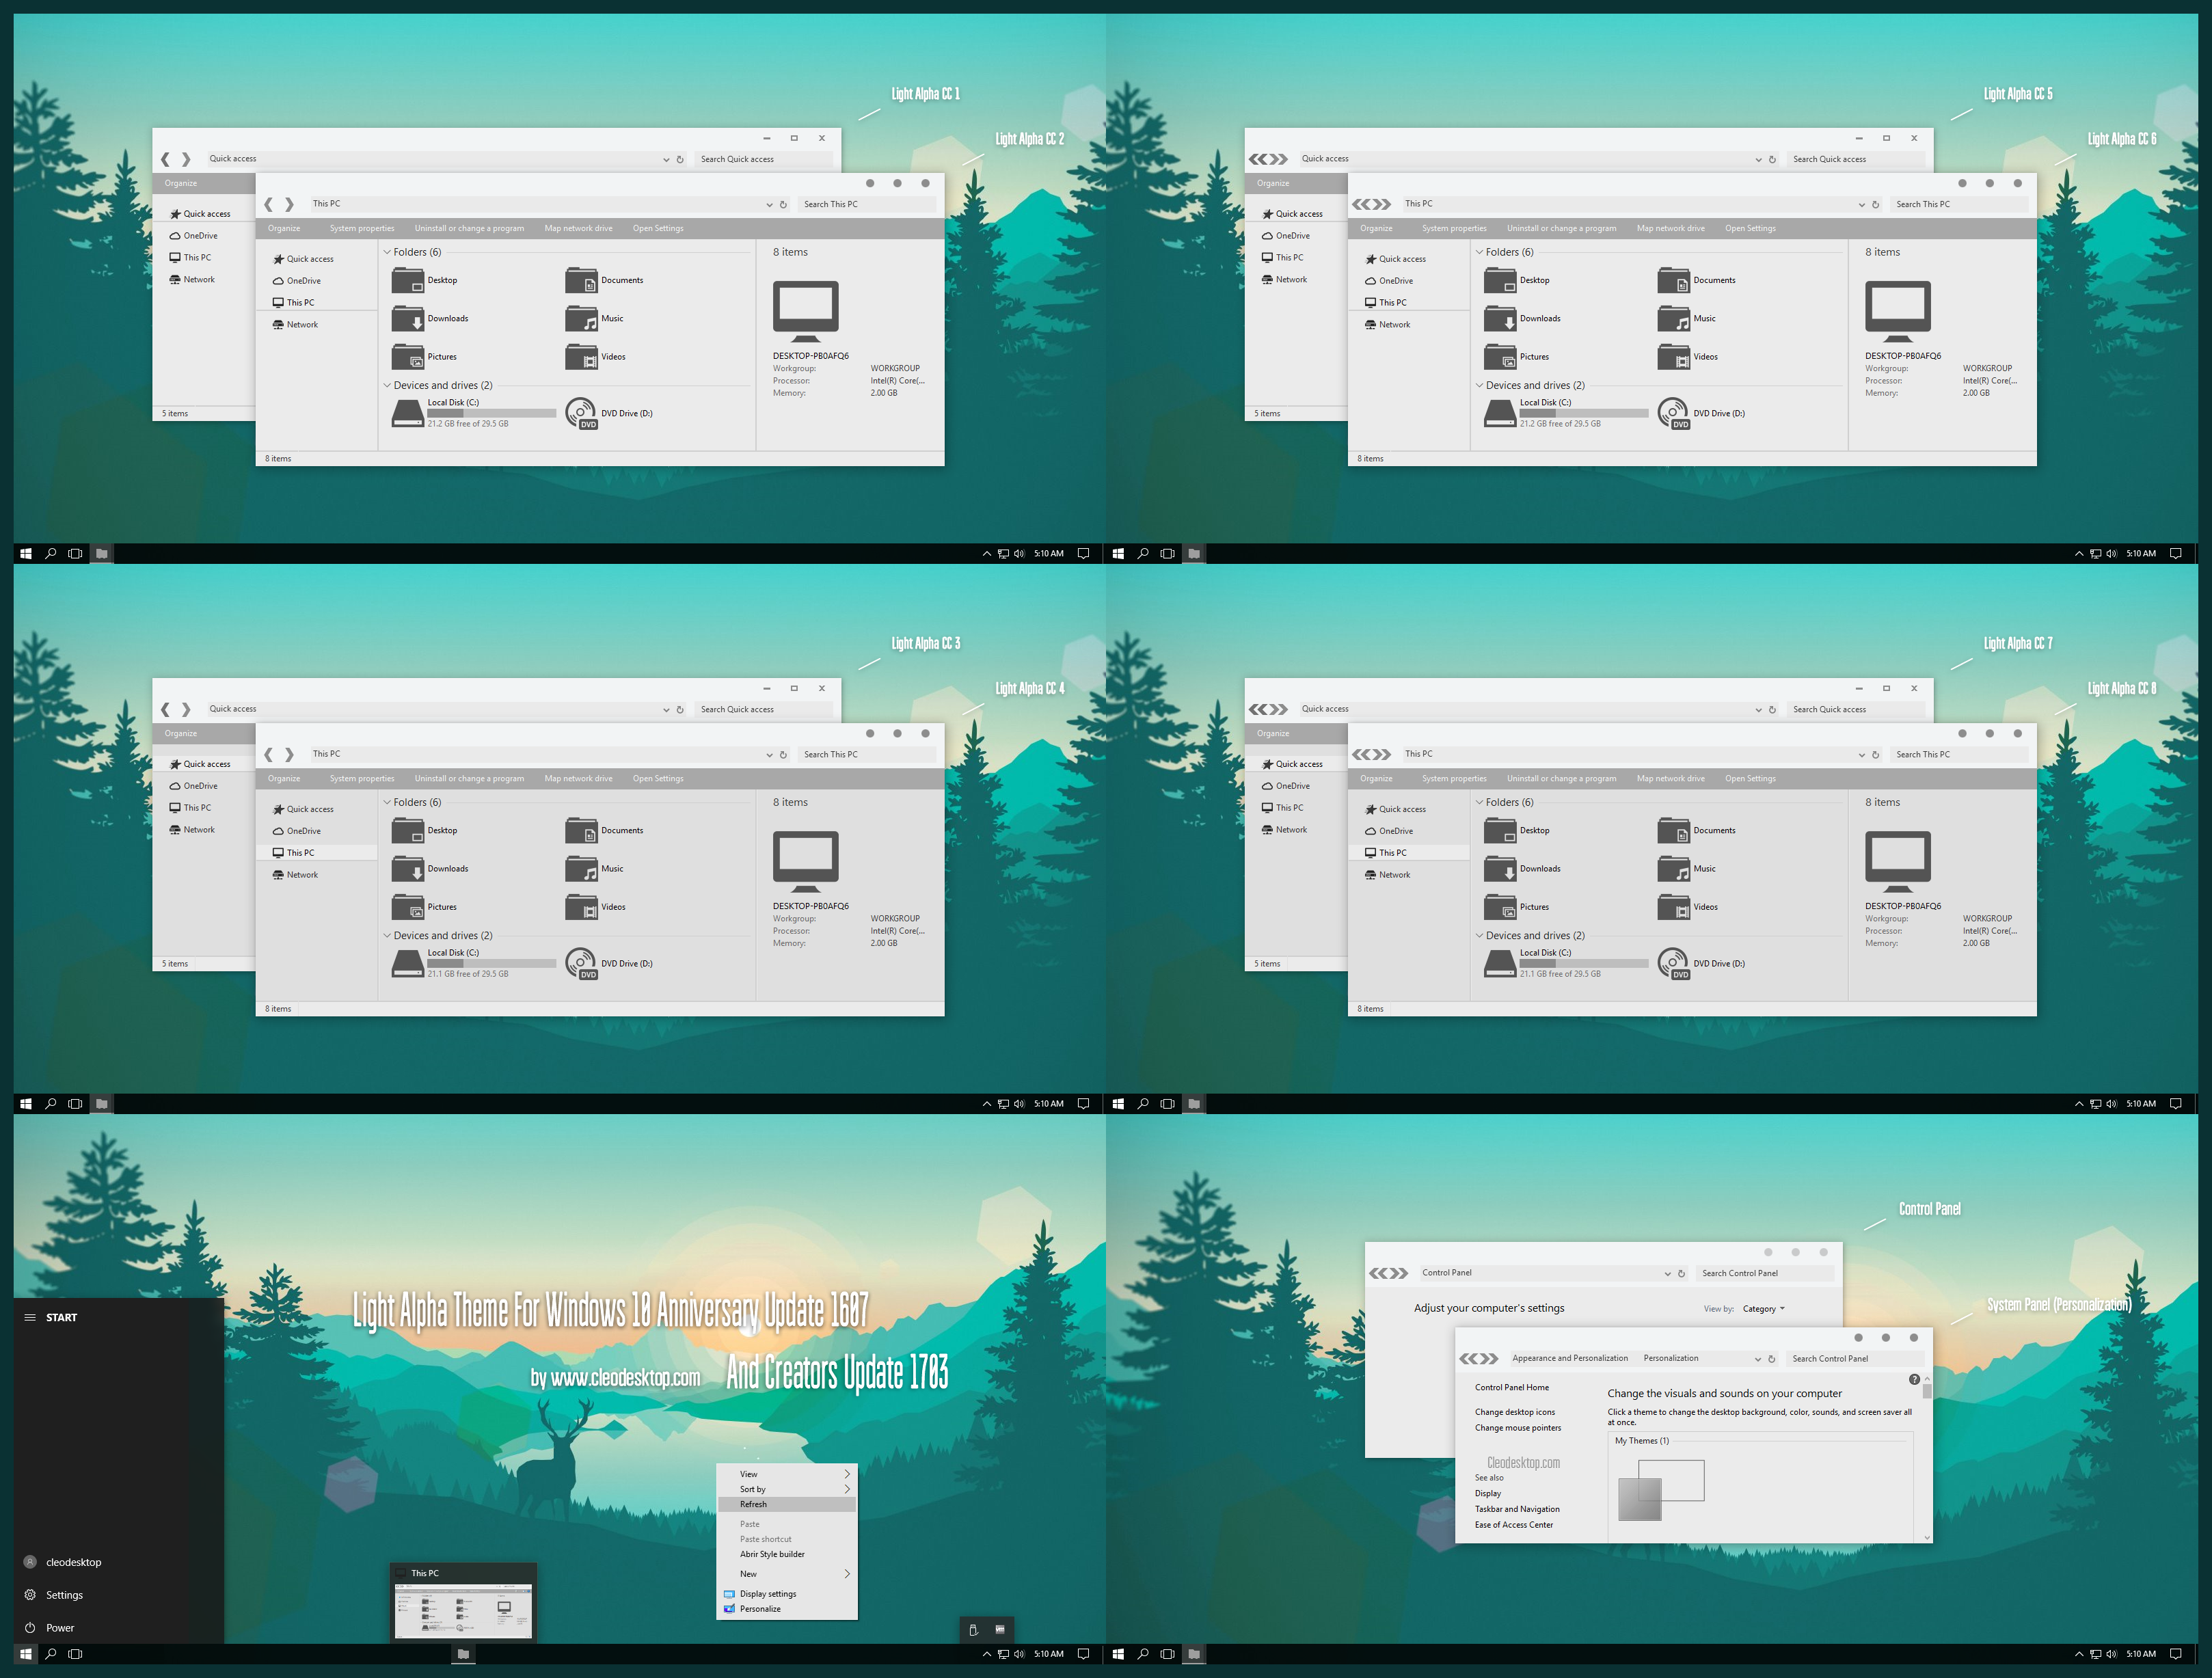Open Documents folder in the Light Alpha CC 2 window
The width and height of the screenshot is (2212, 1678).
[x=604, y=280]
